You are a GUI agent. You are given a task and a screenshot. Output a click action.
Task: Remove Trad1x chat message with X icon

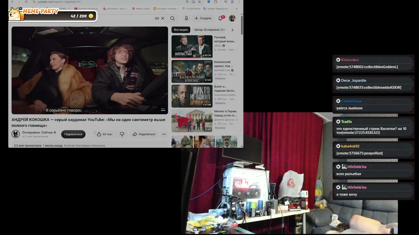338,121
